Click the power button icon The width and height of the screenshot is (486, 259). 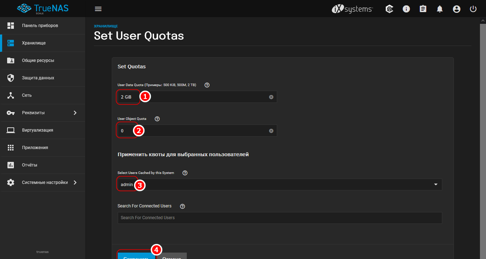[x=473, y=9]
